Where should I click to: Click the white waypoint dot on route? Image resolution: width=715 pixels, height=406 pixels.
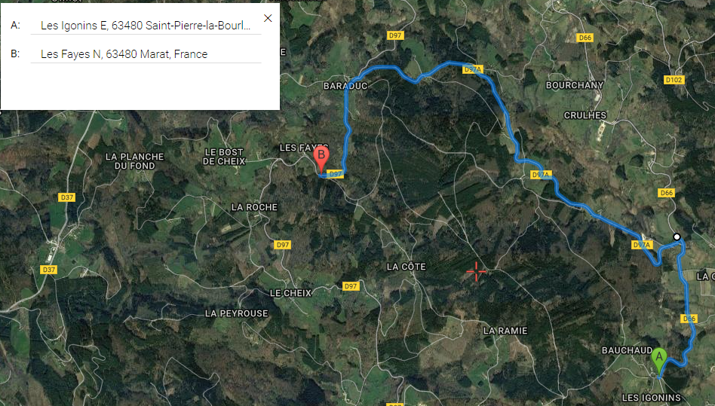point(677,237)
